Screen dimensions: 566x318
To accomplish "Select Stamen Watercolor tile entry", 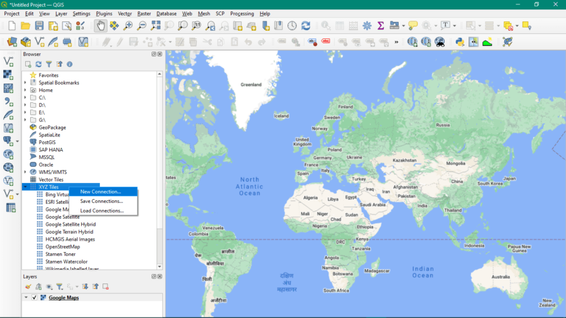I will pyautogui.click(x=67, y=261).
